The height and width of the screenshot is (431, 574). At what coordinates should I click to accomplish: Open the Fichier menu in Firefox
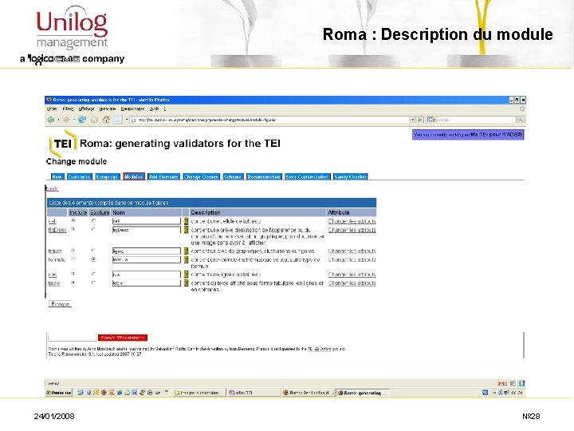[x=53, y=109]
